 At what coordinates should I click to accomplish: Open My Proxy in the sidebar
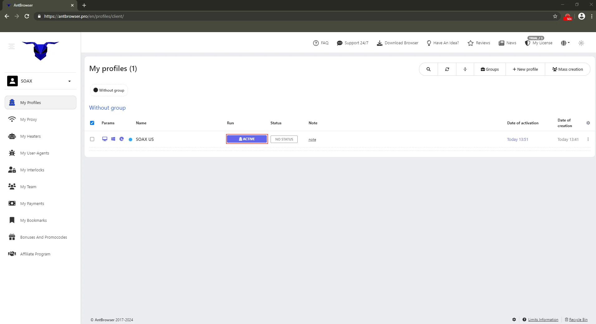(28, 119)
